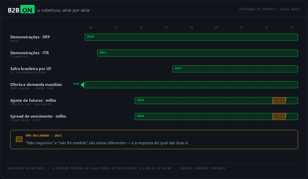Click the Spread de vencimento · milho label
Image resolution: width=308 pixels, height=179 pixels.
pos(38,116)
